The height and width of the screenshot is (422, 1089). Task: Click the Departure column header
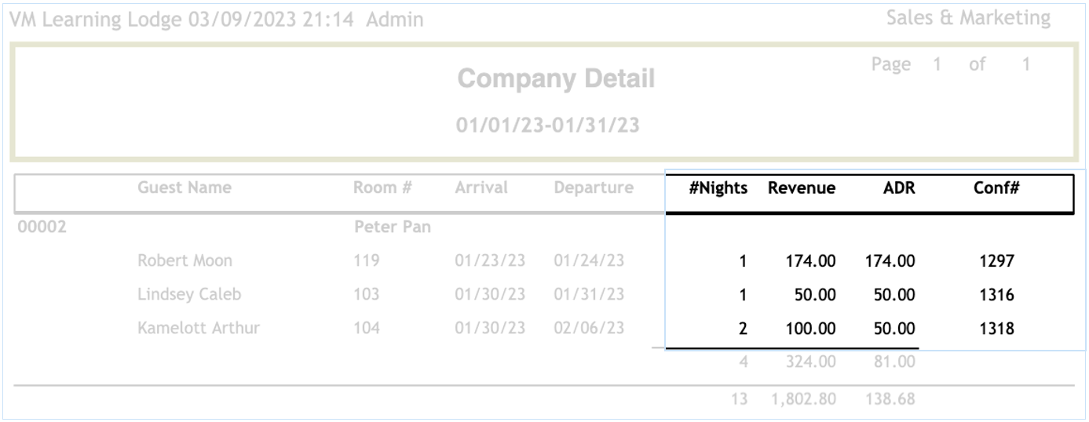click(593, 188)
